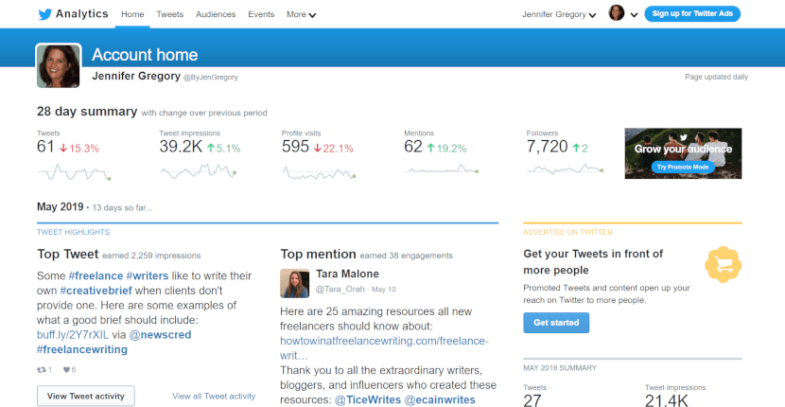
Task: Click the @newscred mention link
Action: point(160,335)
